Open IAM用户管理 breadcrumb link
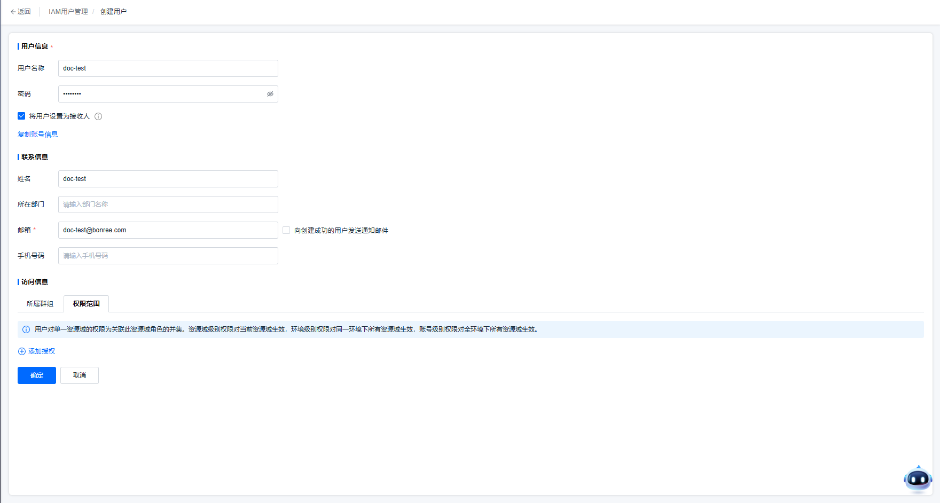 (68, 12)
